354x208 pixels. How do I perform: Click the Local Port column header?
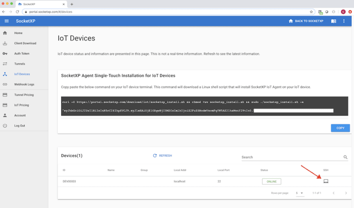click(x=224, y=170)
